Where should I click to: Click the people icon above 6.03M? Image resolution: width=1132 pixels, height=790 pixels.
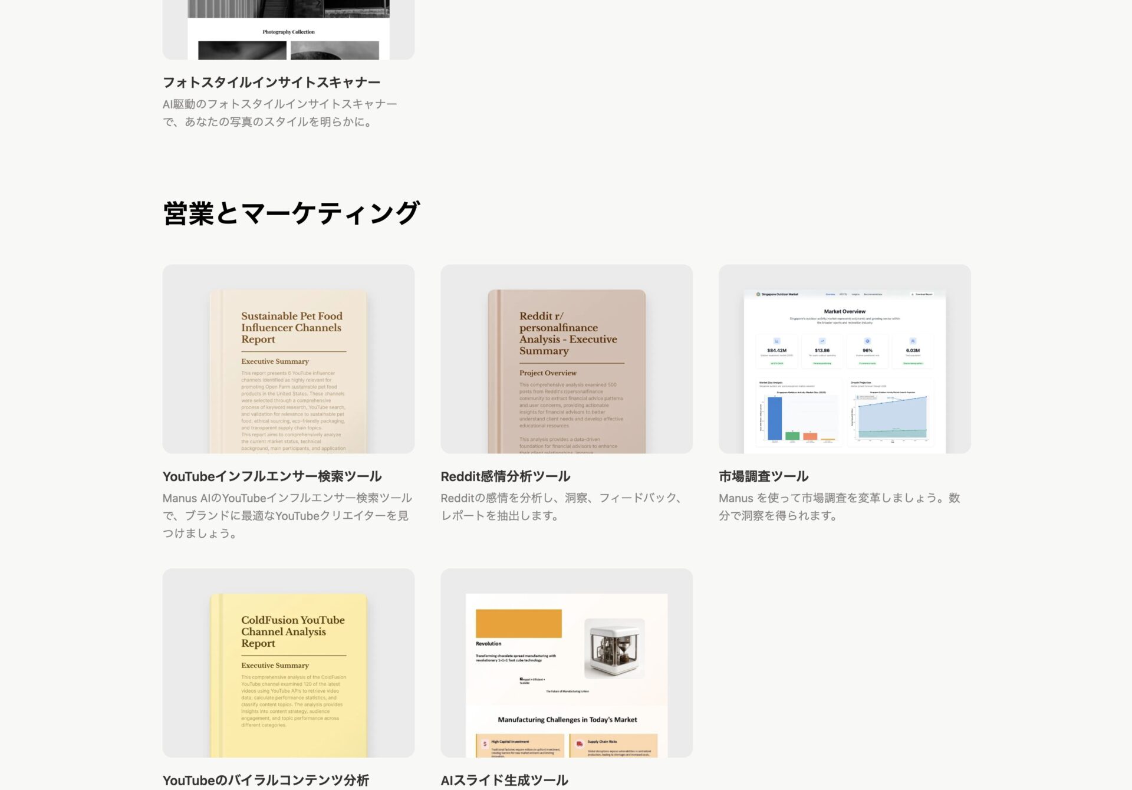pyautogui.click(x=913, y=341)
